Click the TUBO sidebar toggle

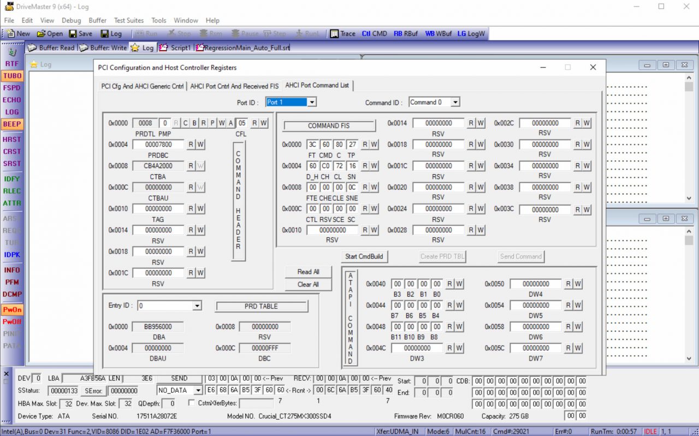[x=12, y=76]
